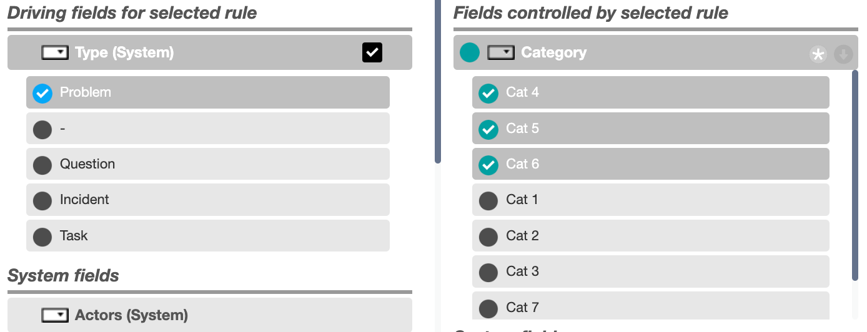Image resolution: width=867 pixels, height=332 pixels.
Task: Enable Cat 1 in the Category list
Action: (x=651, y=200)
